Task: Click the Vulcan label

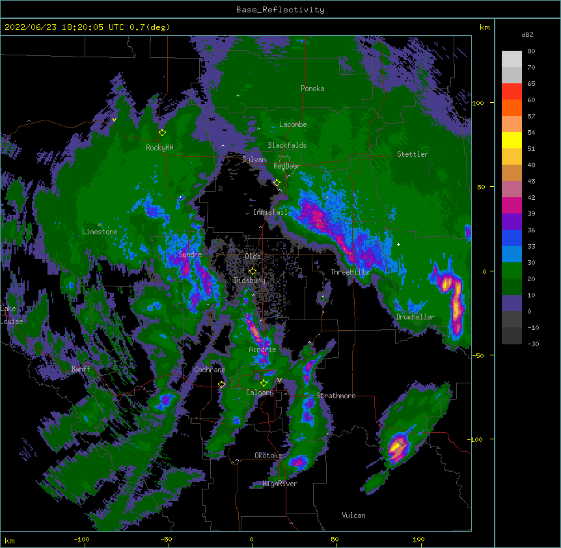Action: [x=353, y=515]
